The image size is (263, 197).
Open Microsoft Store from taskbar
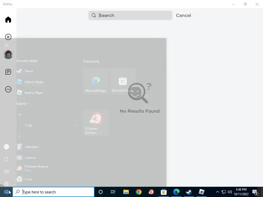click(x=164, y=192)
